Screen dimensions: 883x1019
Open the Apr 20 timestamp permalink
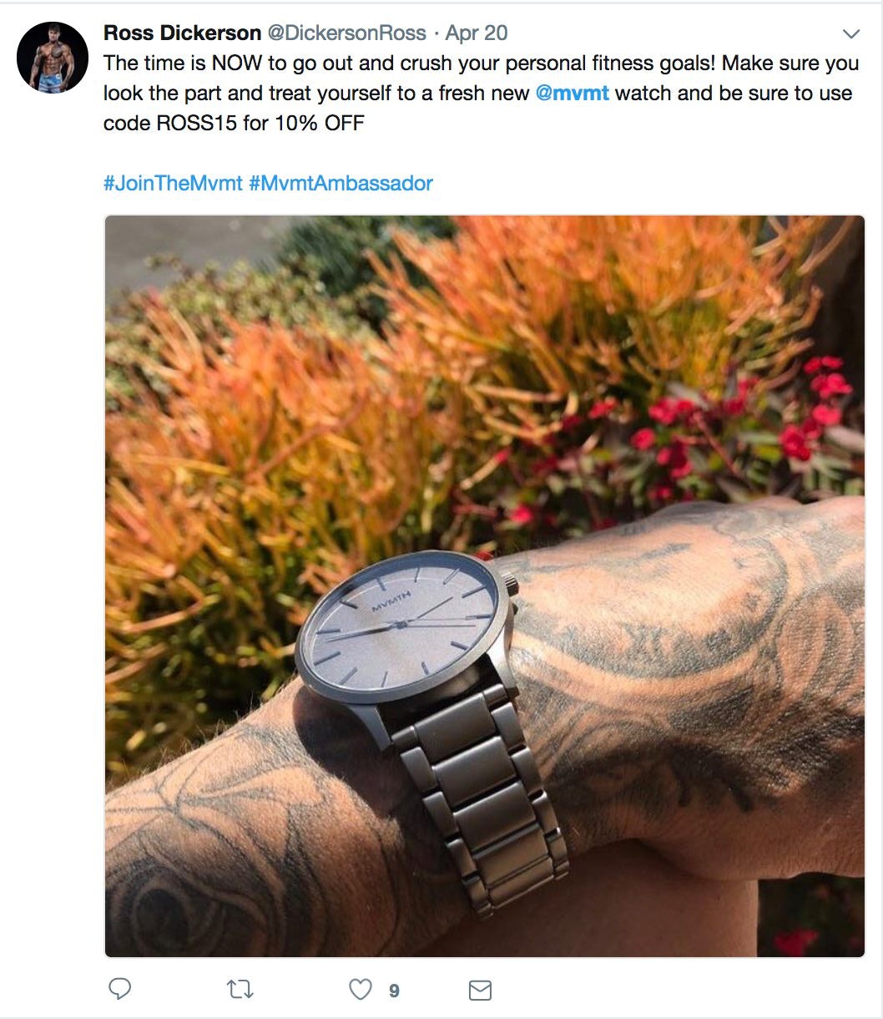(476, 33)
